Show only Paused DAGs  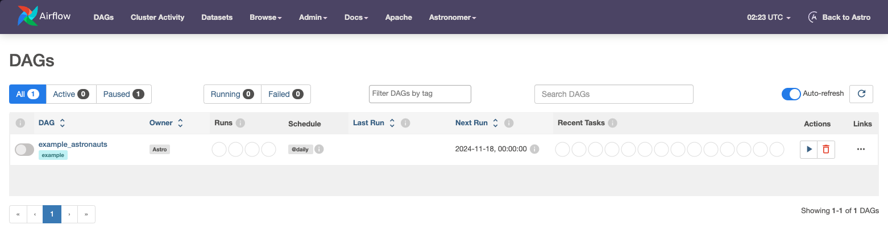[123, 94]
